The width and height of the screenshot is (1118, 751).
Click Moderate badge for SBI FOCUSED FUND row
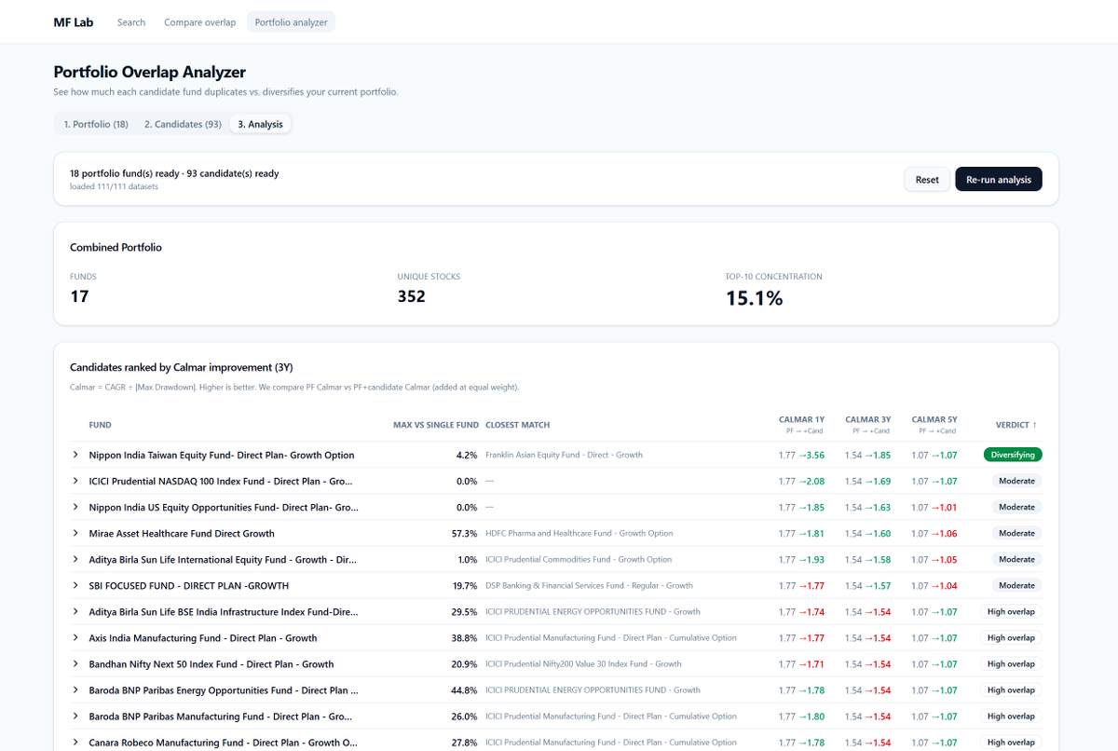pos(1016,585)
